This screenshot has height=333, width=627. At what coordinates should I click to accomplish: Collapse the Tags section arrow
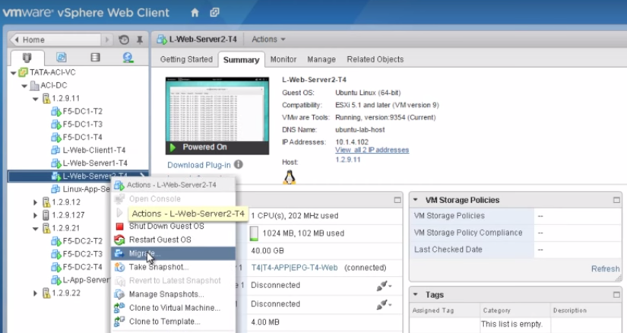coord(416,294)
